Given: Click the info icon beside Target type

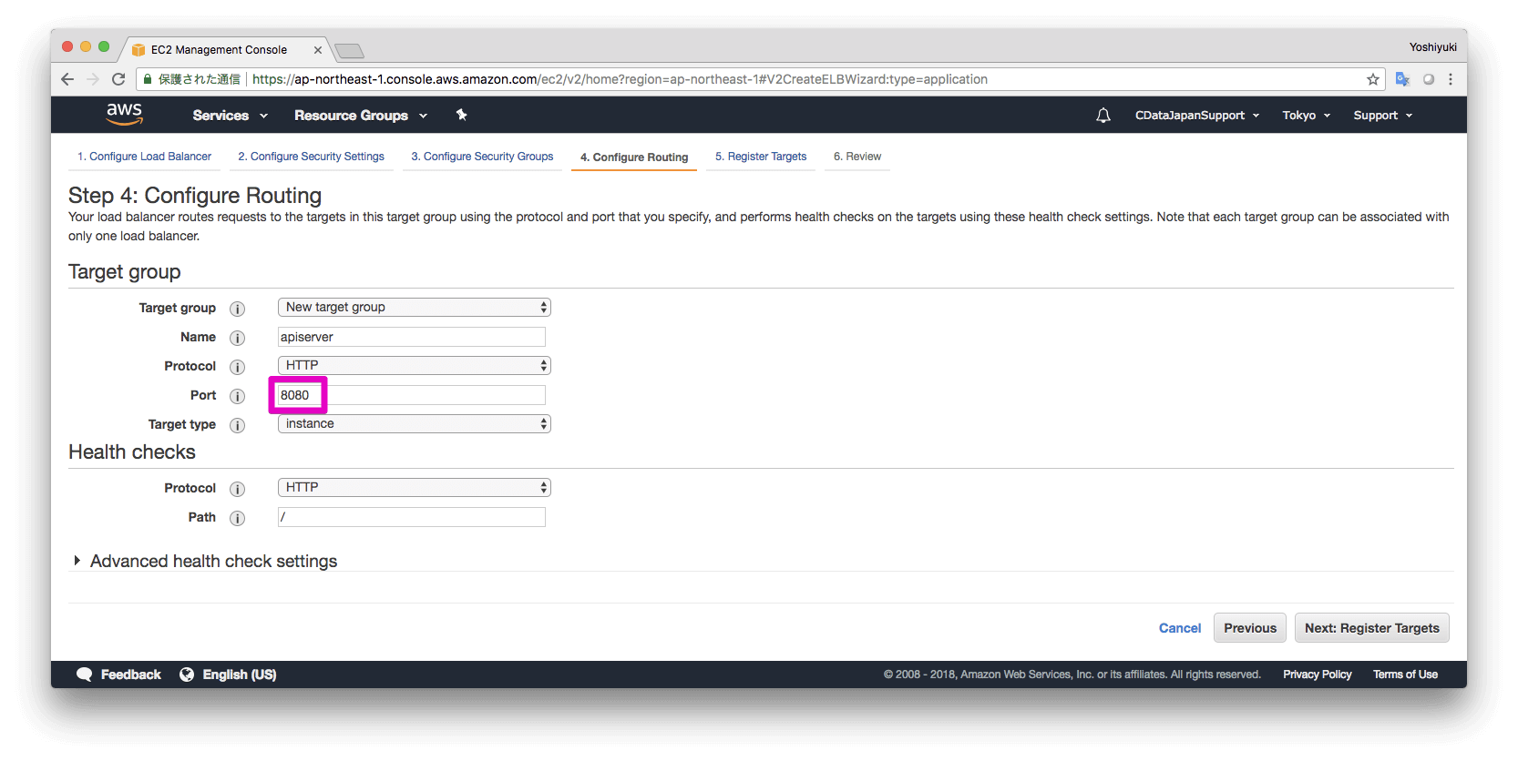Looking at the screenshot, I should pos(238,425).
